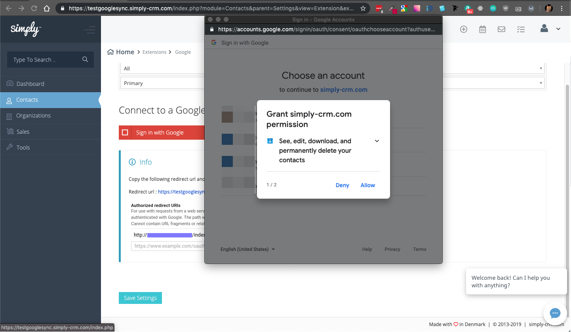Expand the contacts permission details chevron
Viewport: 571px width, 332px height.
tap(377, 141)
